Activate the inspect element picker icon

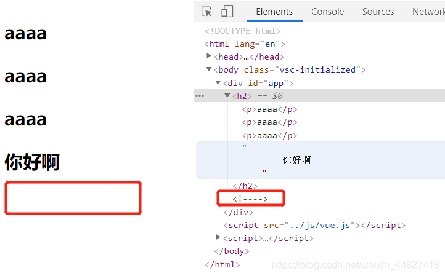(206, 12)
